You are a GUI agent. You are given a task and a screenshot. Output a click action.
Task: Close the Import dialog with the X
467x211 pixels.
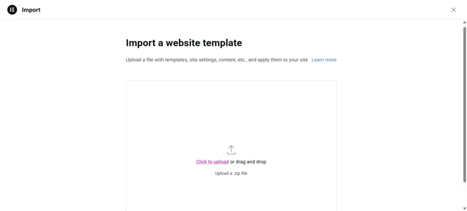click(453, 10)
